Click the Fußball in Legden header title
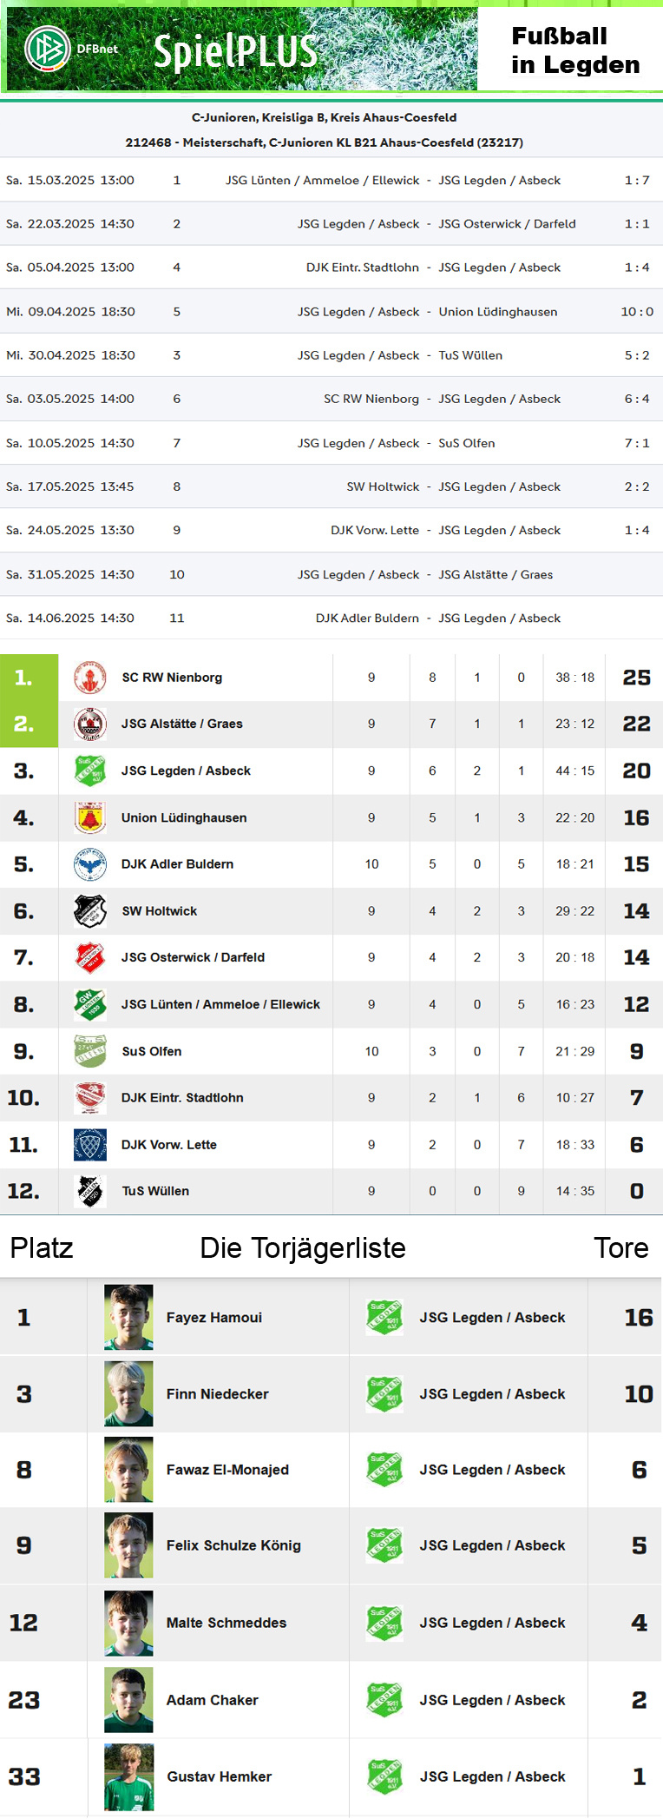Viewport: 663px width, 1819px height. [x=575, y=50]
